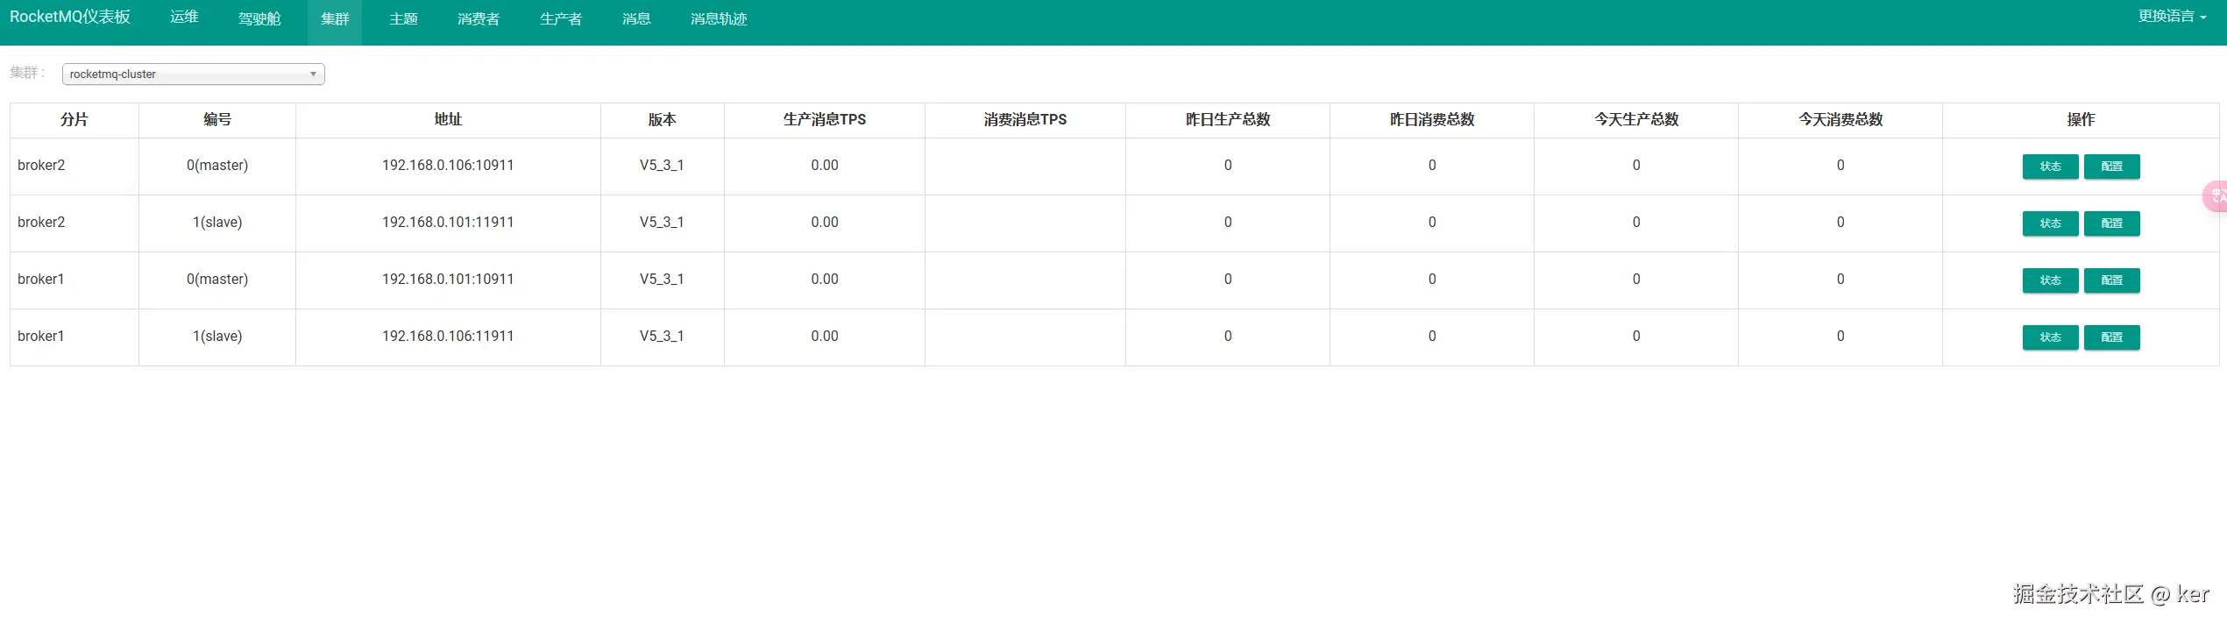Go to the 消费者 tab
The height and width of the screenshot is (624, 2227).
pos(479,18)
